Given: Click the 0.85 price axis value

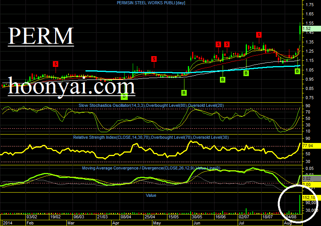Looking at the screenshot, I should point(309,88).
